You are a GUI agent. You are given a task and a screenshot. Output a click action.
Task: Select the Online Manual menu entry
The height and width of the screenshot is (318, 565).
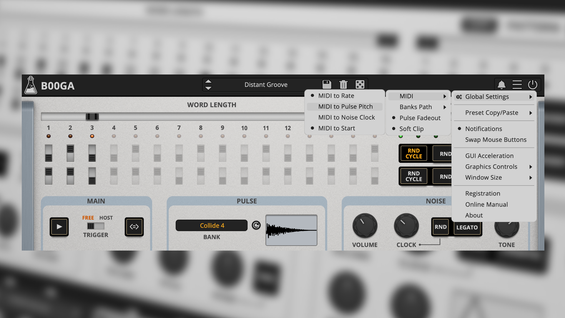486,204
